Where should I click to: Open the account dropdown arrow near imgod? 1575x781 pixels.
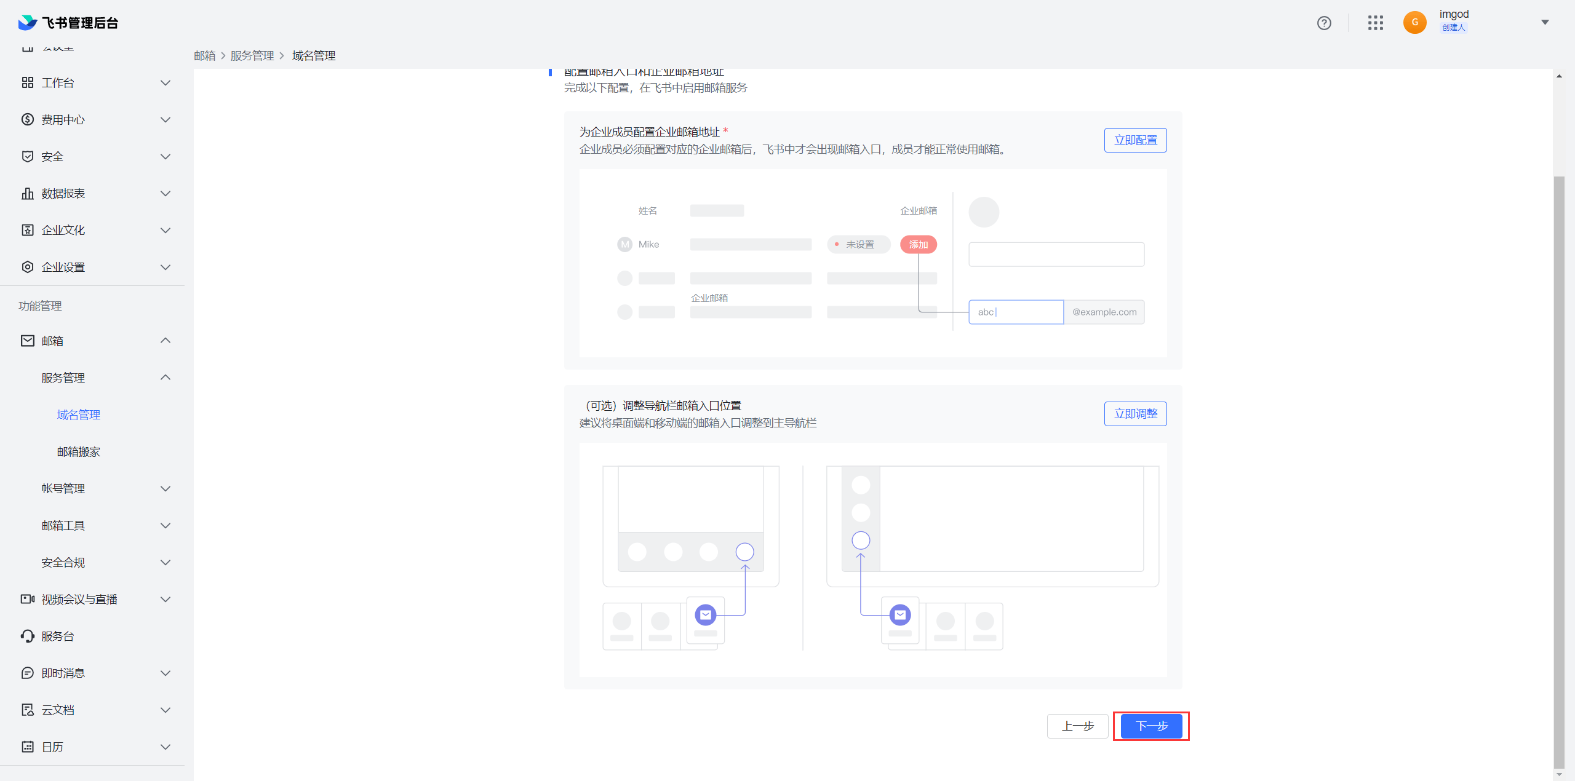tap(1544, 23)
